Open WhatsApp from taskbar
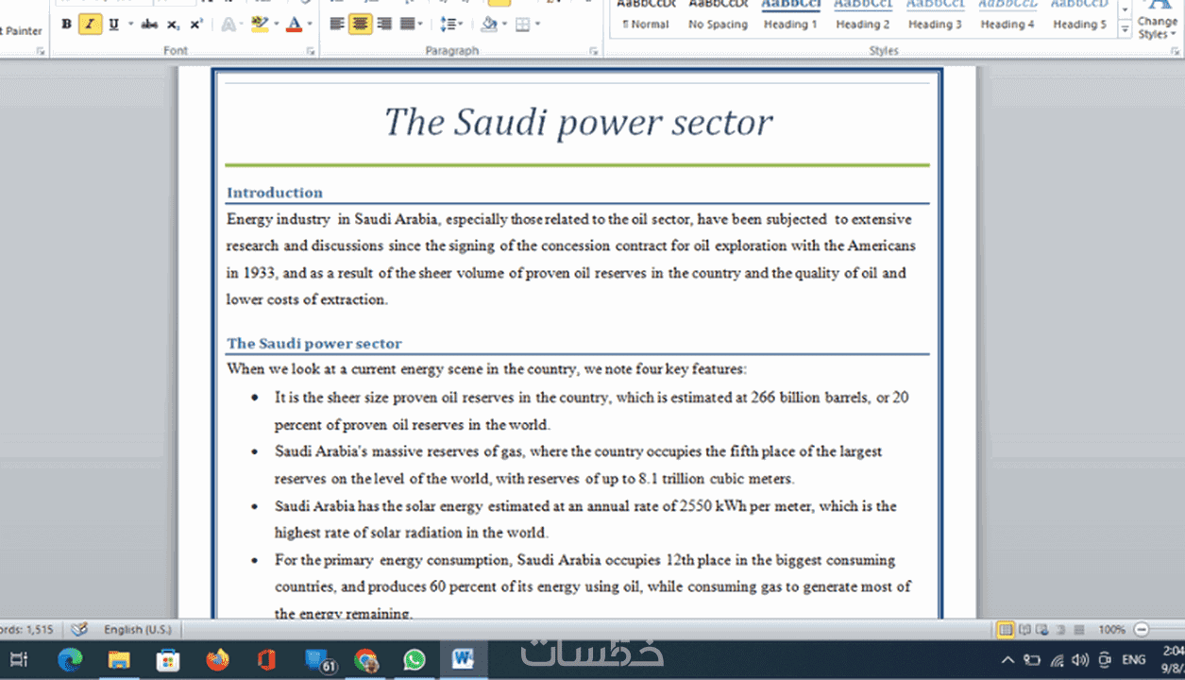1185x680 pixels. pos(415,659)
